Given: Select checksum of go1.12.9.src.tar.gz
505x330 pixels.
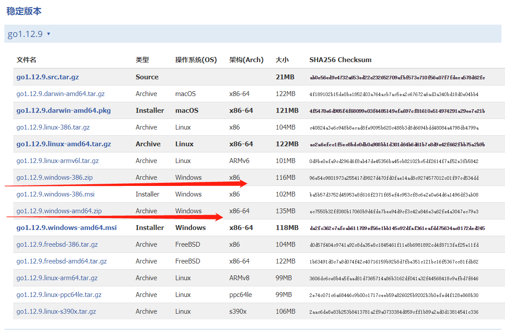Looking at the screenshot, I should [x=397, y=78].
